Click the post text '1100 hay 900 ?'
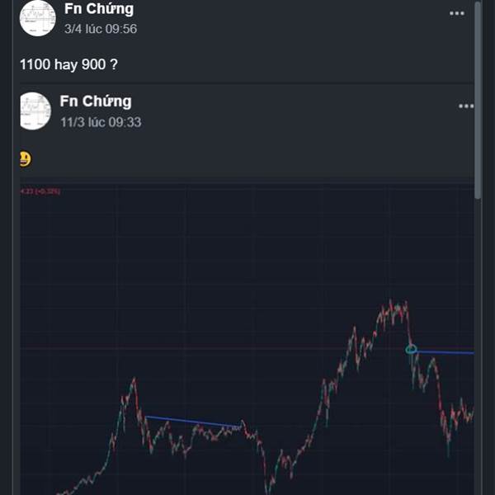495x495 pixels. [68, 64]
